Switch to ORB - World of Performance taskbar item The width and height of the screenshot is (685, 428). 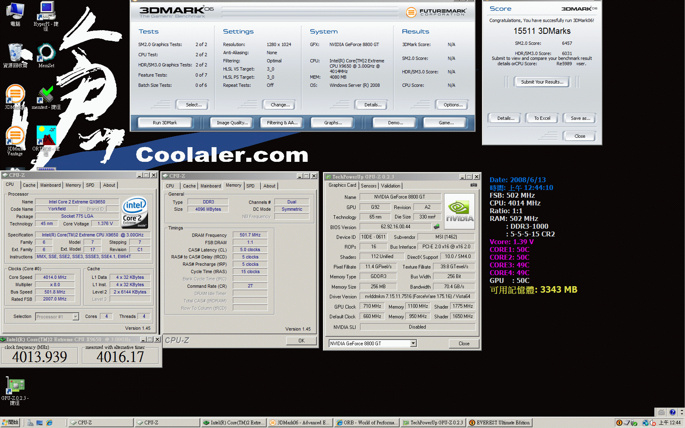point(366,423)
